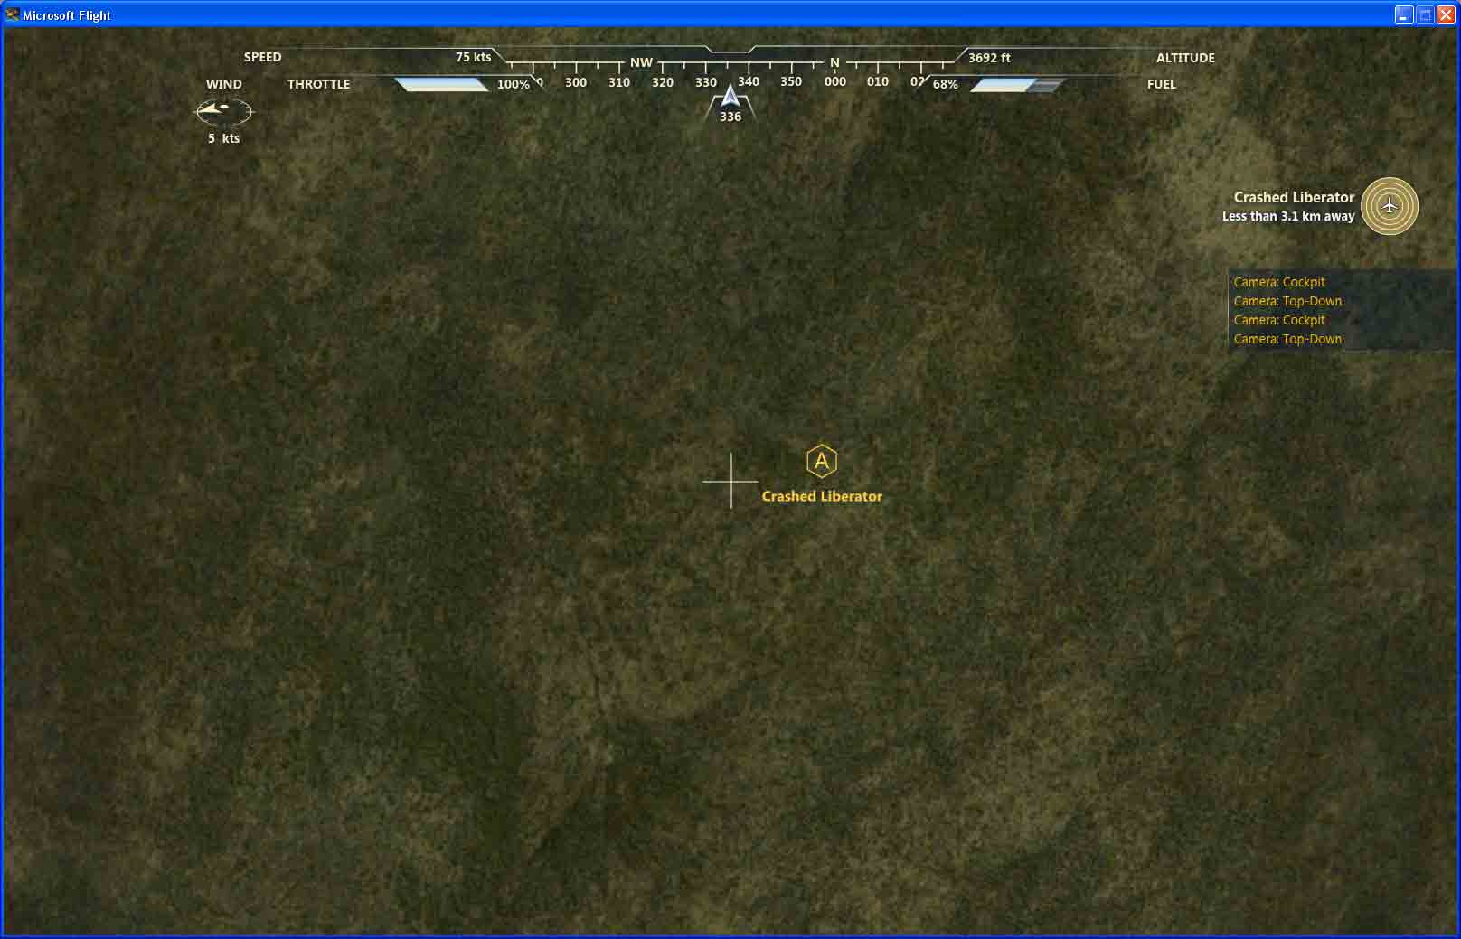Viewport: 1461px width, 939px height.
Task: Click the 'Microsoft Flight' window title
Action: [x=67, y=15]
